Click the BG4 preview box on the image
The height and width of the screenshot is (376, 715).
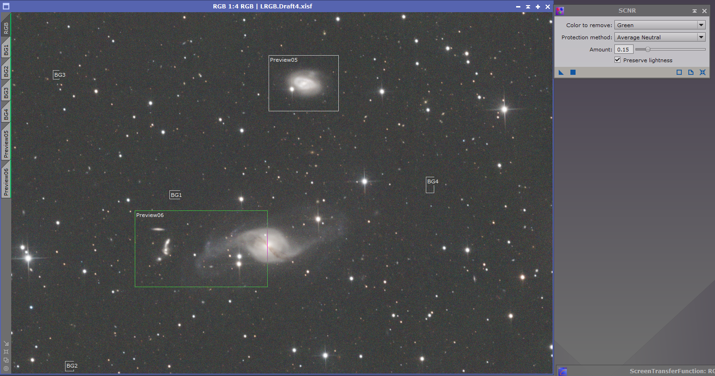click(430, 185)
